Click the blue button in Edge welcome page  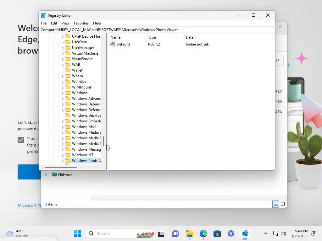pos(29,172)
